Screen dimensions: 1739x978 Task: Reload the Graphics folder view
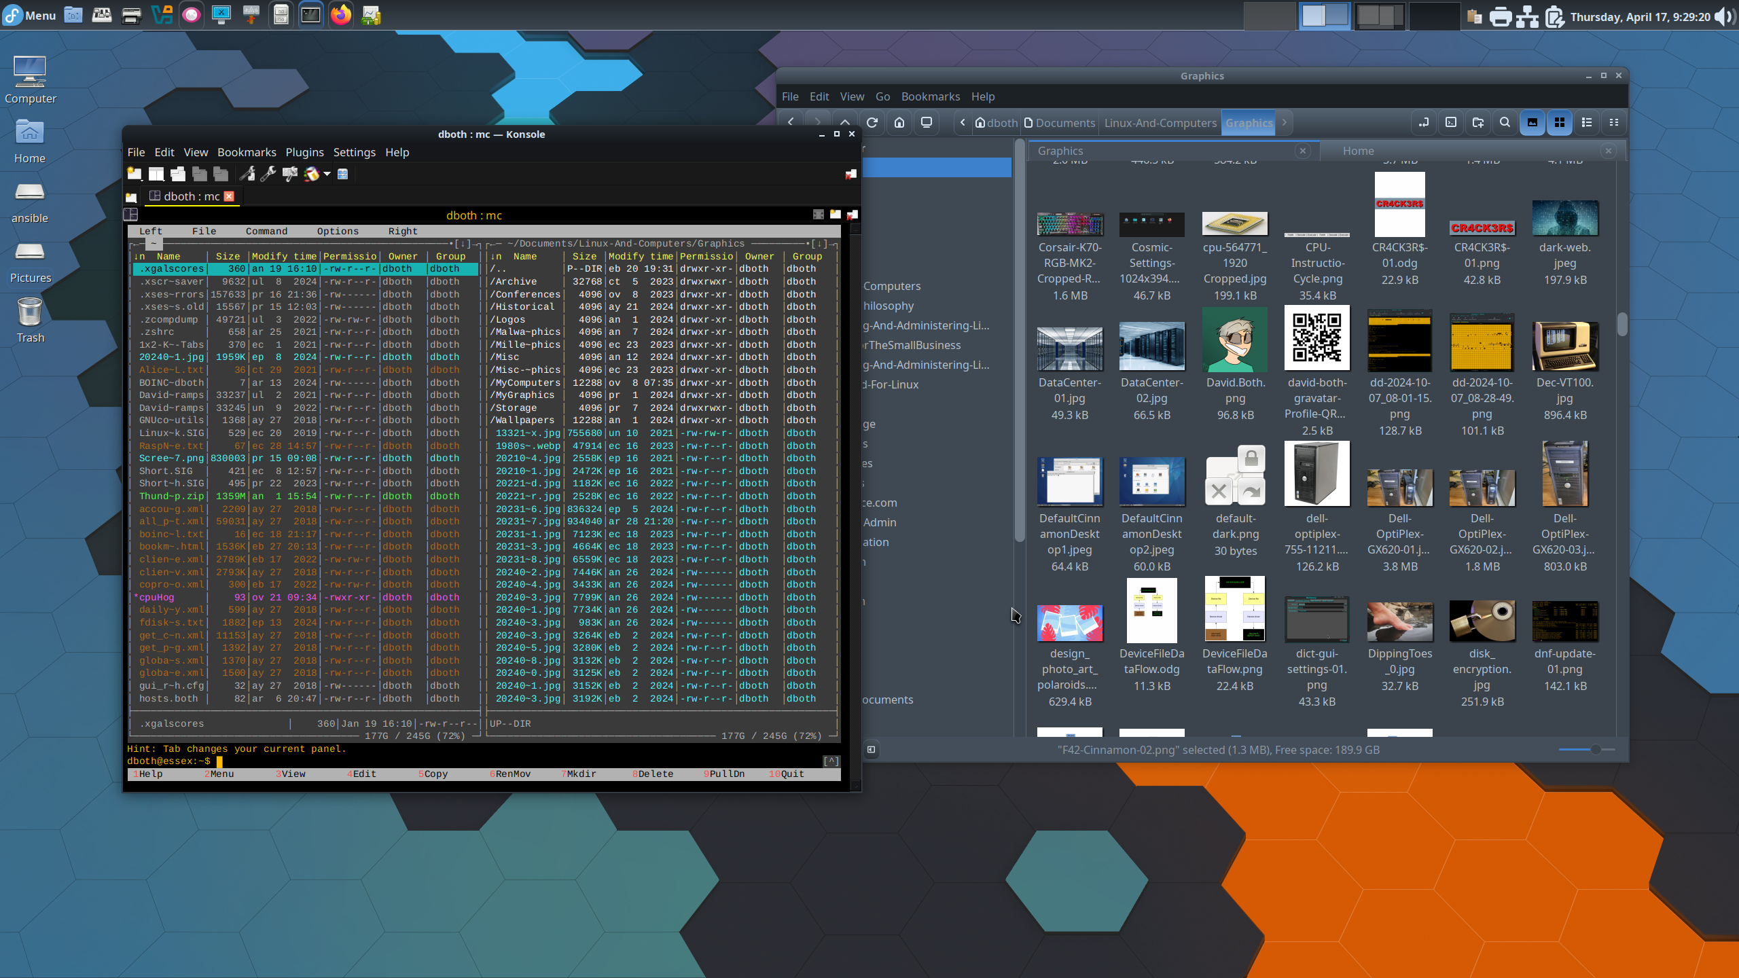click(x=872, y=123)
